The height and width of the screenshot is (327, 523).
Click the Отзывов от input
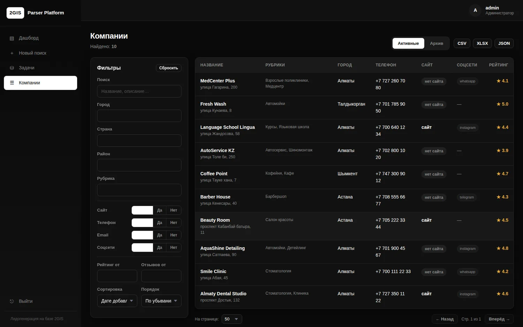[161, 276]
